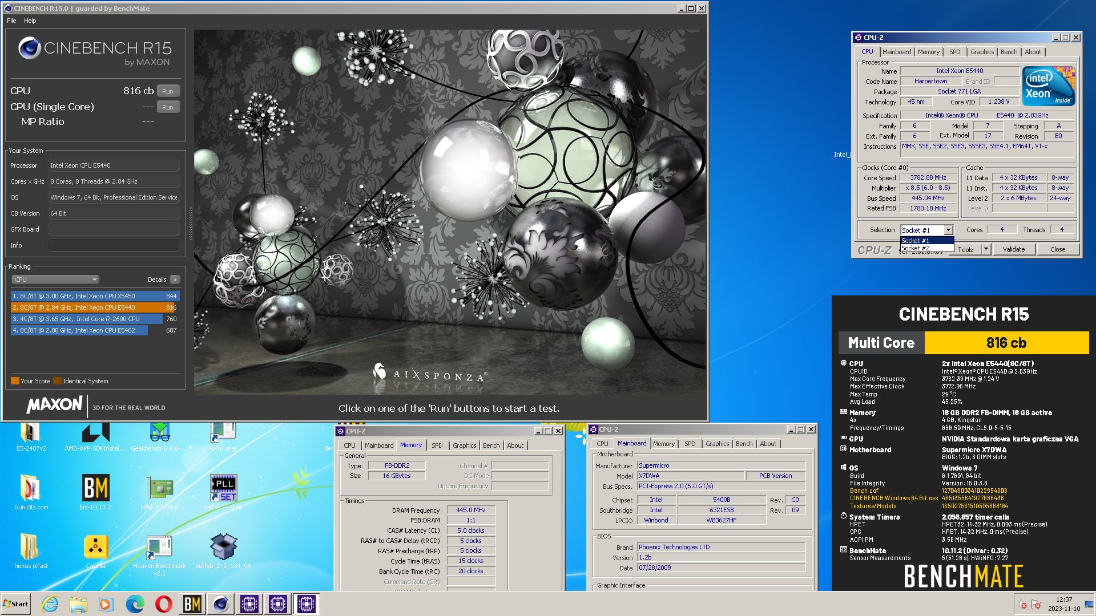Open the Help menu in Cinebench
This screenshot has height=616, width=1096.
[x=30, y=21]
